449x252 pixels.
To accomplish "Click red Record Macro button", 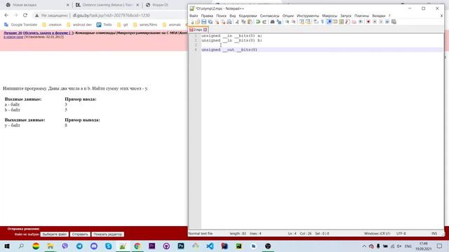I will coord(368,22).
